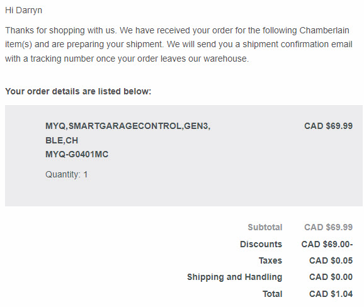Click the Subtotal label
This screenshot has height=307, width=364.
tap(265, 227)
